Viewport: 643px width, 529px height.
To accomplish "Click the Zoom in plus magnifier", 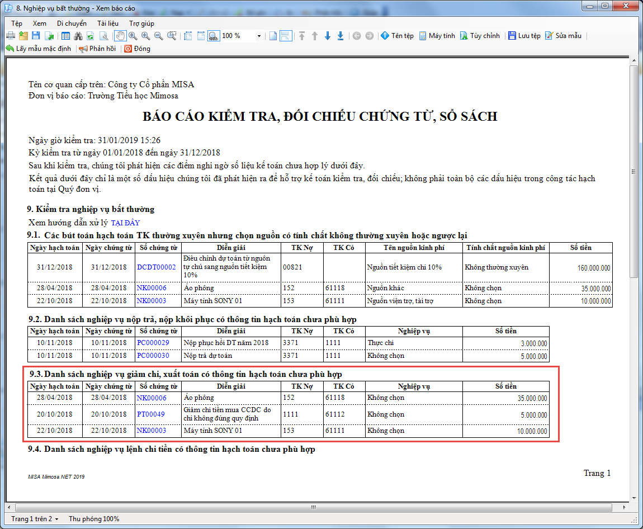I will click(x=145, y=36).
